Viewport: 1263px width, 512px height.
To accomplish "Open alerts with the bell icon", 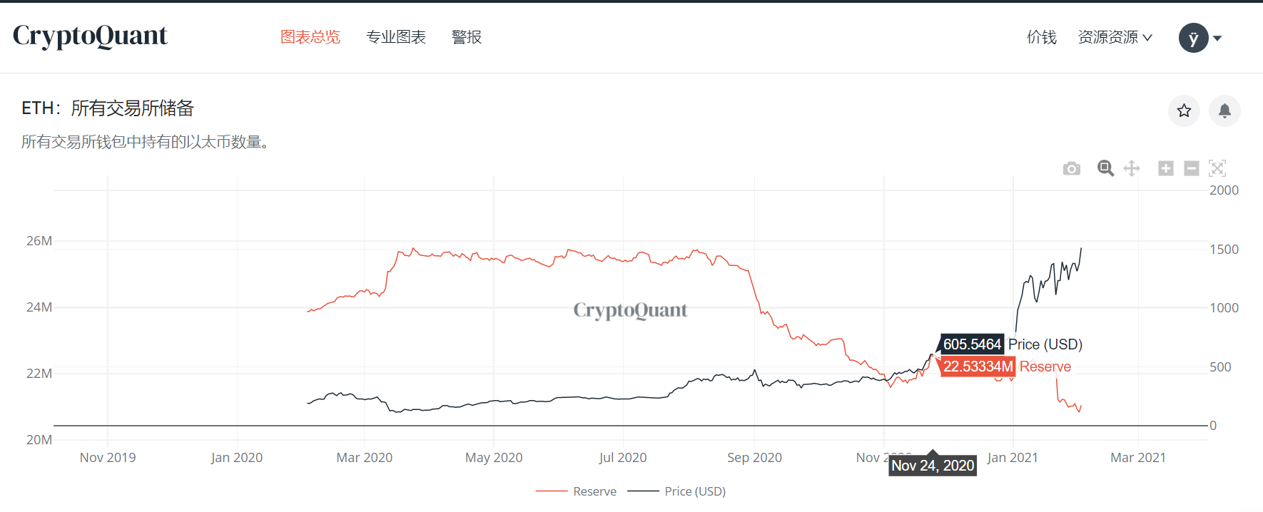I will click(1224, 111).
